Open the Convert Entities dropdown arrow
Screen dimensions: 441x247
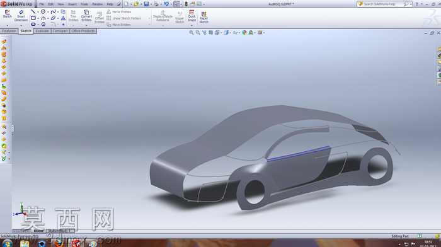pos(86,25)
